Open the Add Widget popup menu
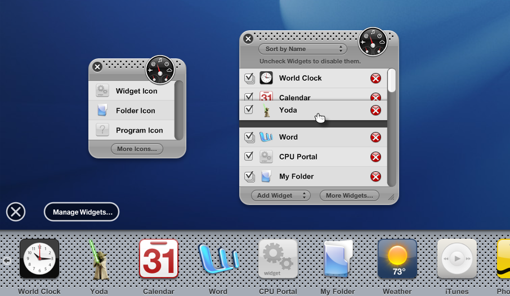Image resolution: width=510 pixels, height=296 pixels. coord(281,195)
